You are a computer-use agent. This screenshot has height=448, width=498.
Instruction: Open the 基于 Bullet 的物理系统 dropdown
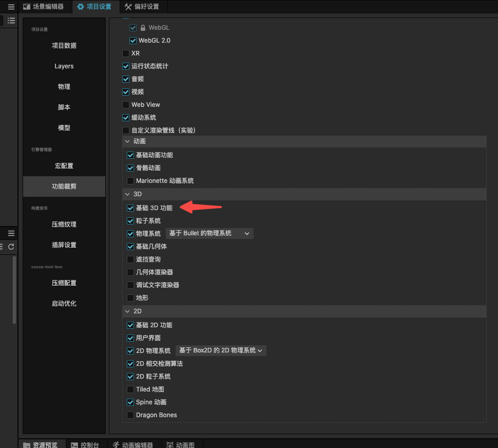click(x=209, y=233)
